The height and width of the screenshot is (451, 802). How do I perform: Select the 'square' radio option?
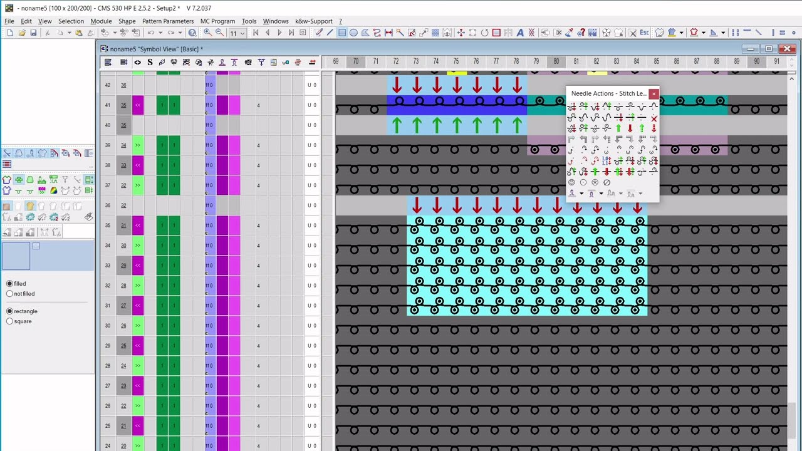tap(9, 321)
